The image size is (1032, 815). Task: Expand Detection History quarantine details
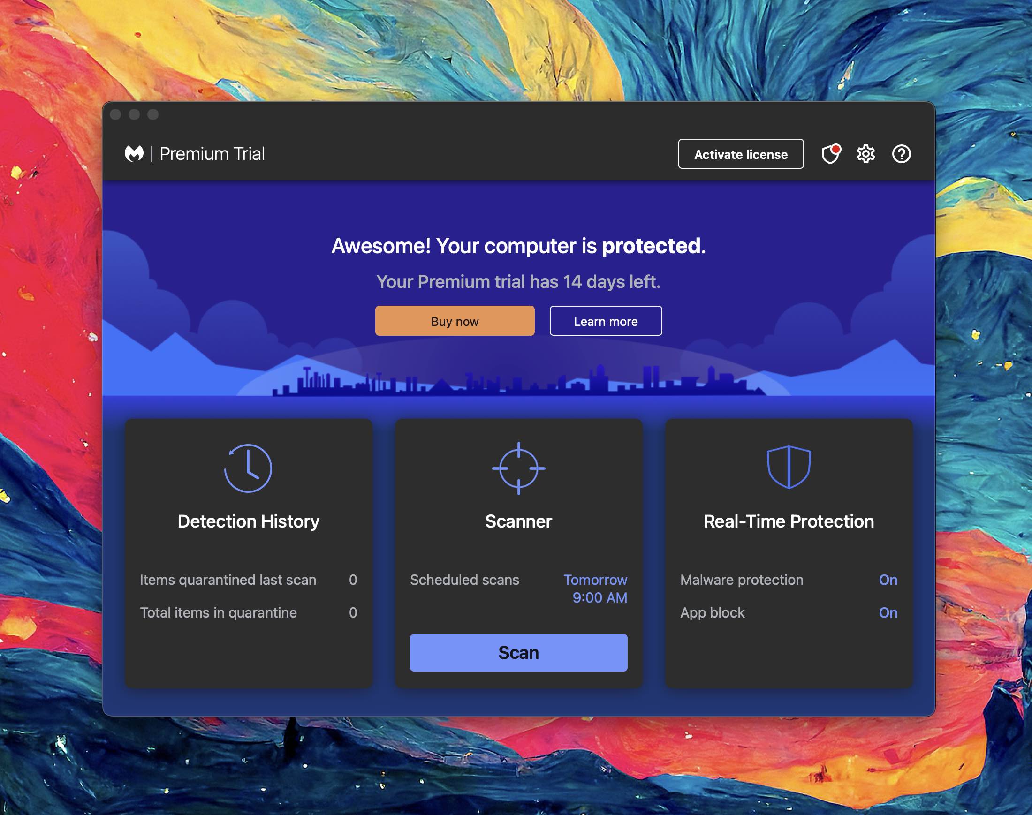click(249, 553)
